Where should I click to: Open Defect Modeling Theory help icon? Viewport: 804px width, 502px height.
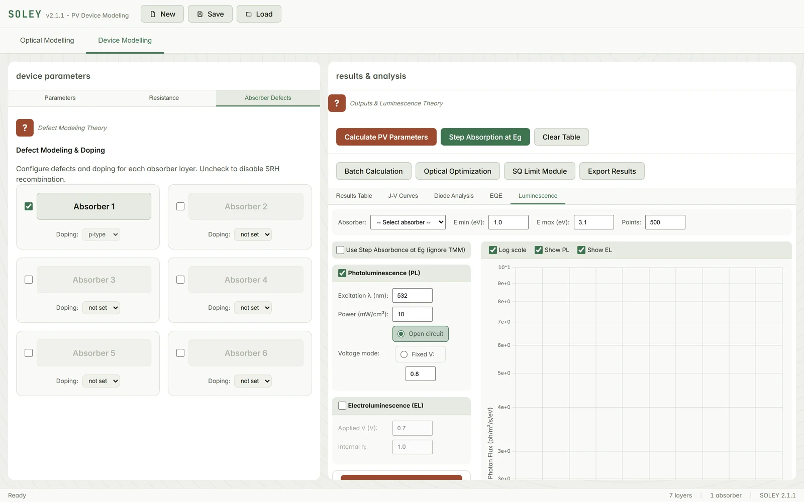pos(25,128)
